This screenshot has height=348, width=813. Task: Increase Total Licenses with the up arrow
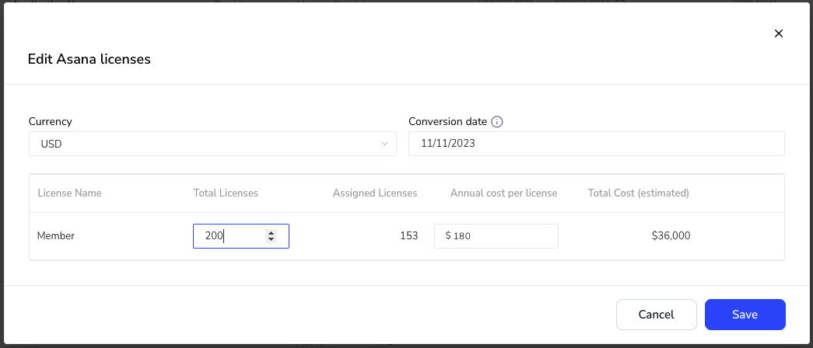click(271, 233)
